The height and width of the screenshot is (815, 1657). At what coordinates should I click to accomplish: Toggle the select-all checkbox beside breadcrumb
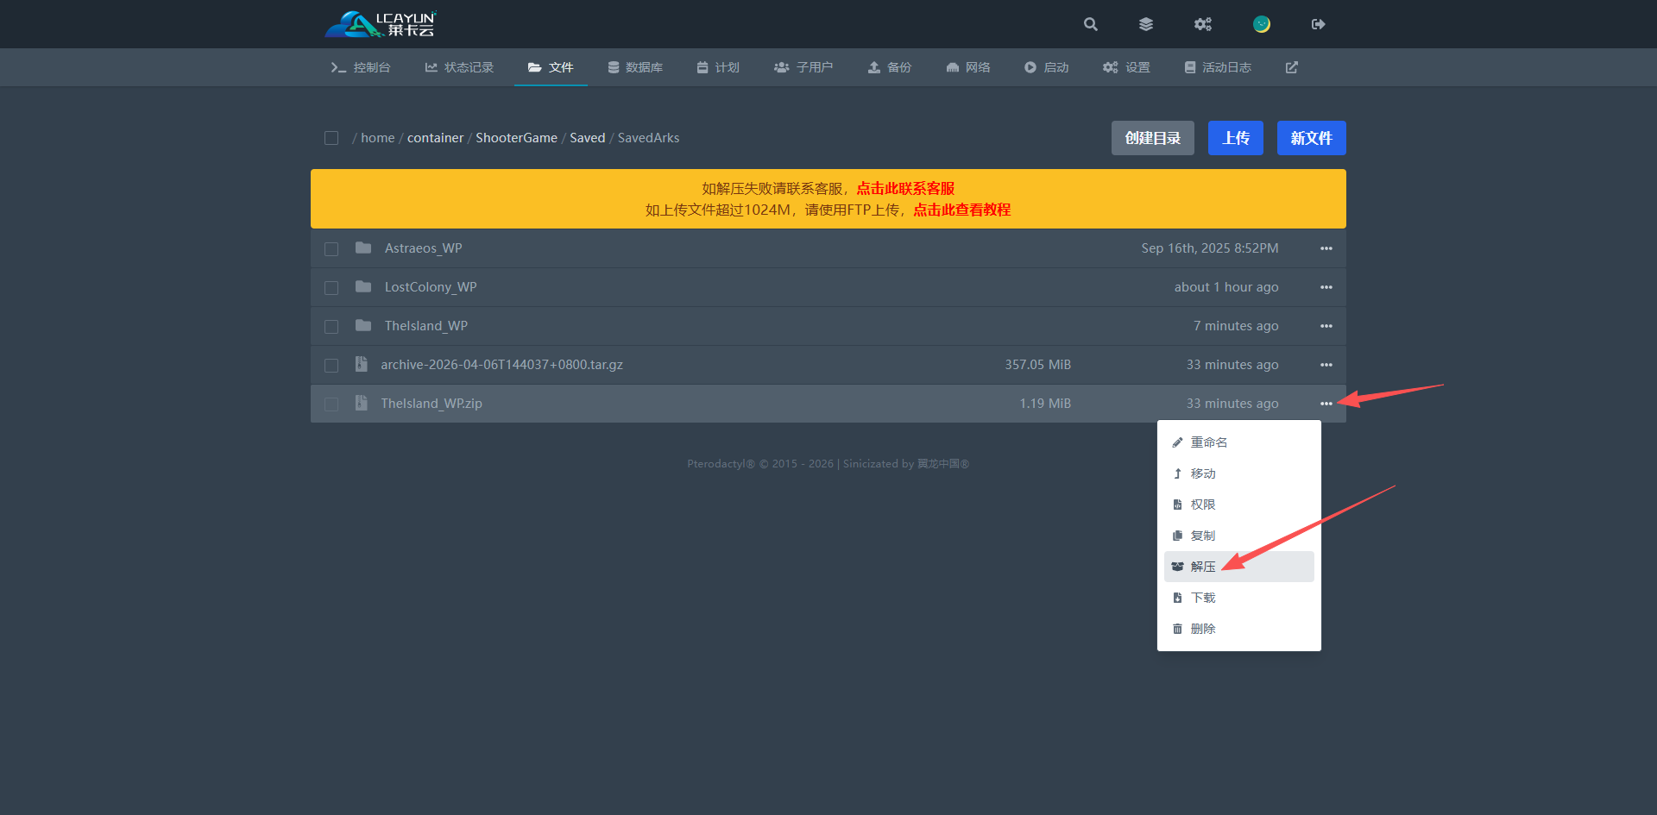(x=331, y=138)
